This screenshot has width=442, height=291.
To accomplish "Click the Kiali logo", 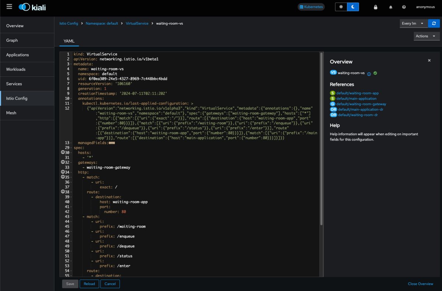I will click(32, 7).
